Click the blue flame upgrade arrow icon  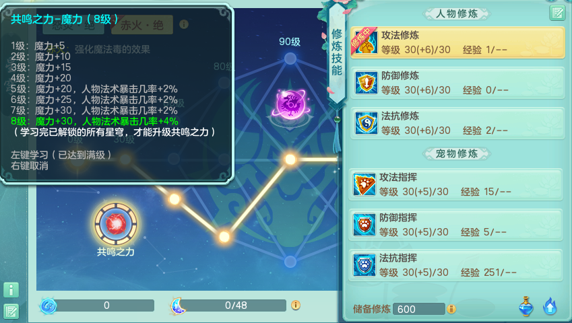(550, 306)
